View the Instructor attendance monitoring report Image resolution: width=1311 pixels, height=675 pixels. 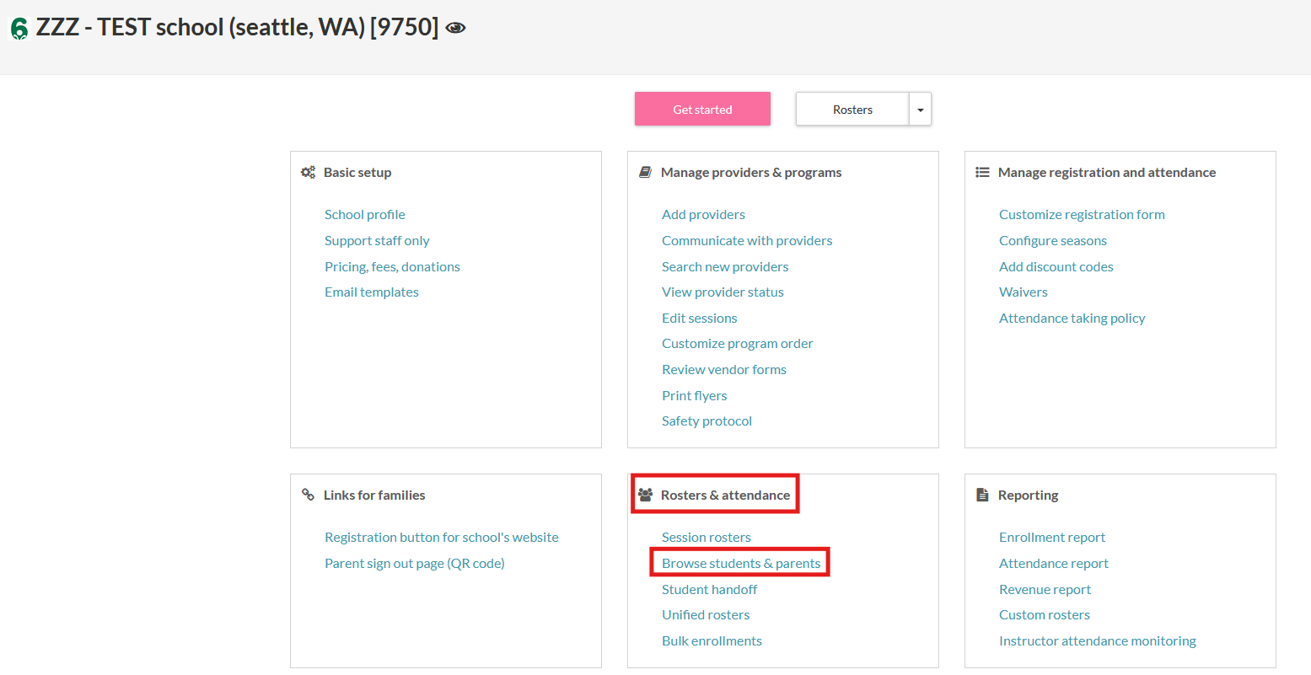pyautogui.click(x=1098, y=640)
